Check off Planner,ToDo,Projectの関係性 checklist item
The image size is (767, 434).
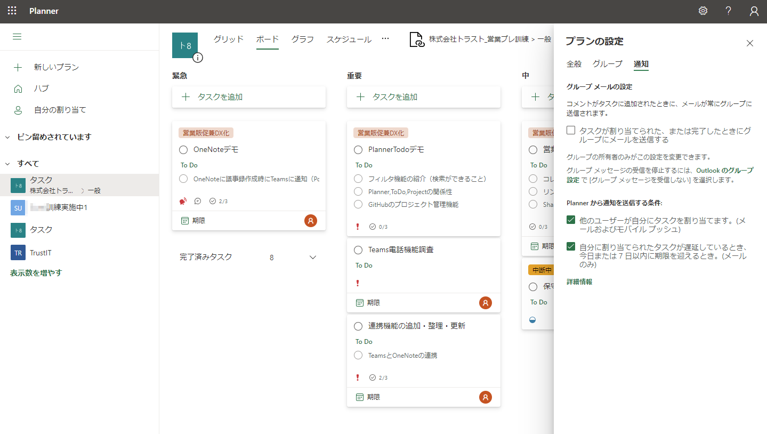click(x=358, y=191)
